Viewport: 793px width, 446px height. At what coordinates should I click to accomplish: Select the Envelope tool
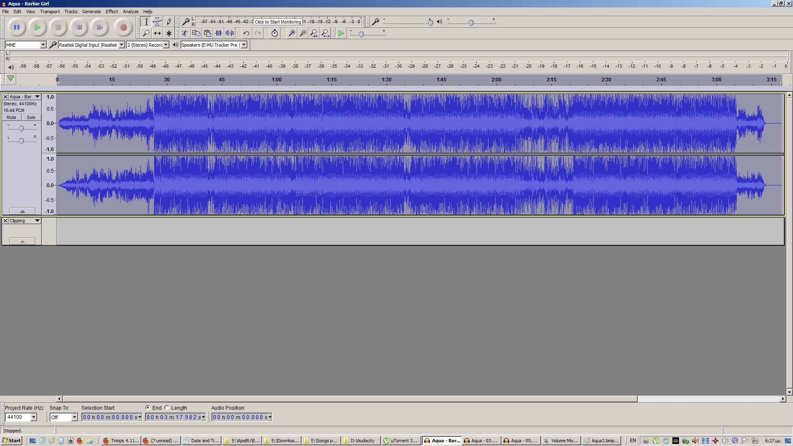coord(157,22)
